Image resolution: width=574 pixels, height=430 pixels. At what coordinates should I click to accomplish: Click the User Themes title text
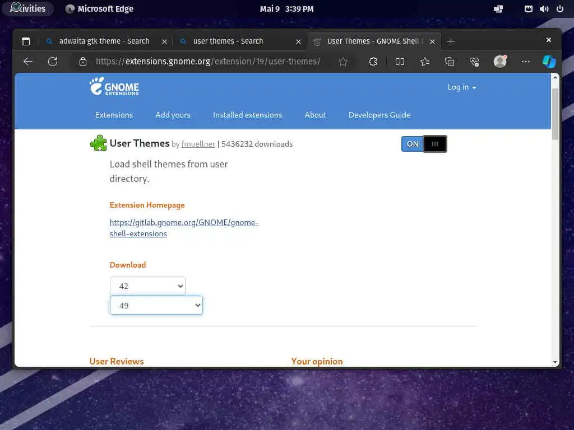tap(140, 143)
